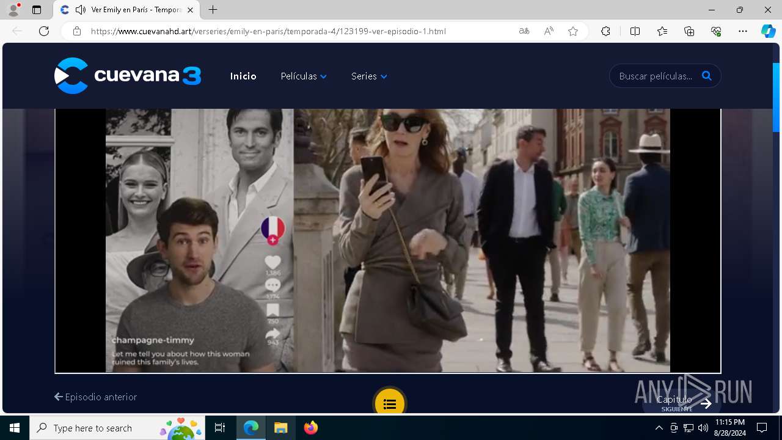Open File Explorer from taskbar

point(280,428)
